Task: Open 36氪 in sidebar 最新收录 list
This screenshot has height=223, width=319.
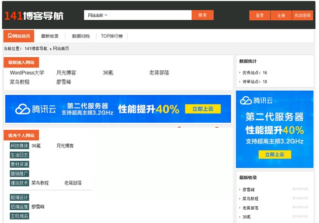Action: pyautogui.click(x=246, y=217)
